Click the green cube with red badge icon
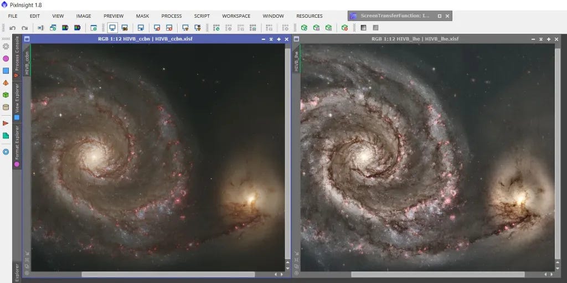 344,28
